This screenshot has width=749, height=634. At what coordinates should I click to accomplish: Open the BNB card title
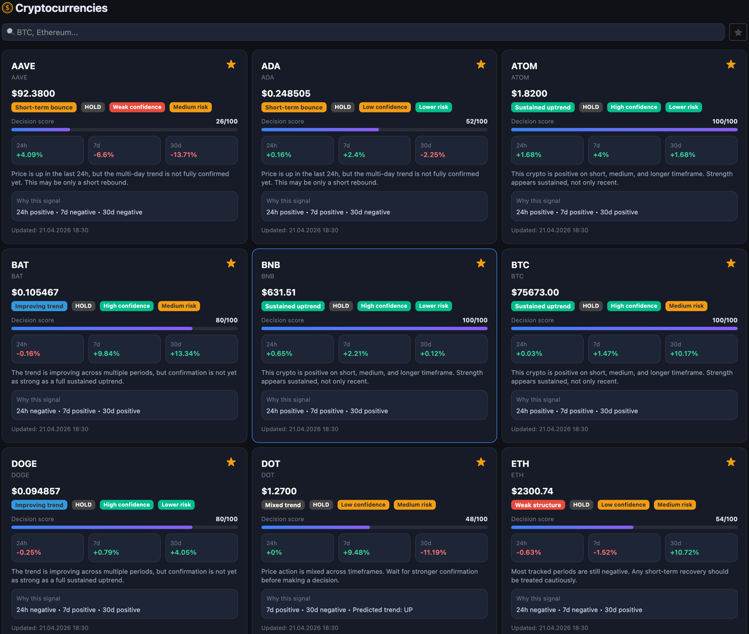pyautogui.click(x=271, y=265)
